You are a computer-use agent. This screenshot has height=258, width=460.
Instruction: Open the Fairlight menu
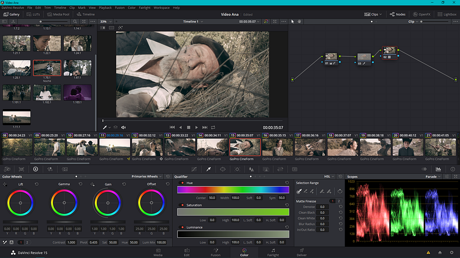145,8
